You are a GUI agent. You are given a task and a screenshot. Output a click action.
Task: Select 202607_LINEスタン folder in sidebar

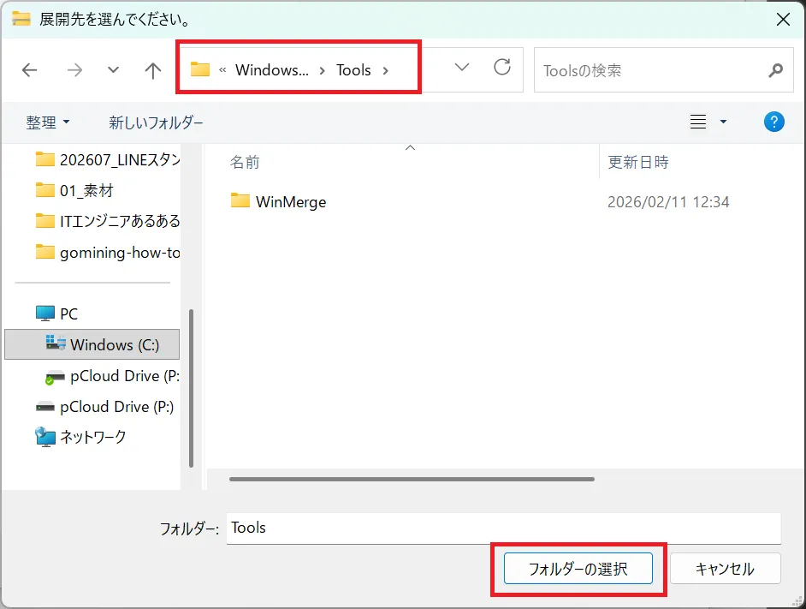tap(108, 160)
